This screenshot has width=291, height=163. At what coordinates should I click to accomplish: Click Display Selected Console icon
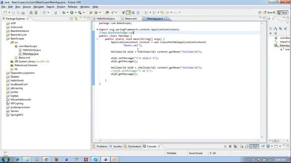(268, 146)
